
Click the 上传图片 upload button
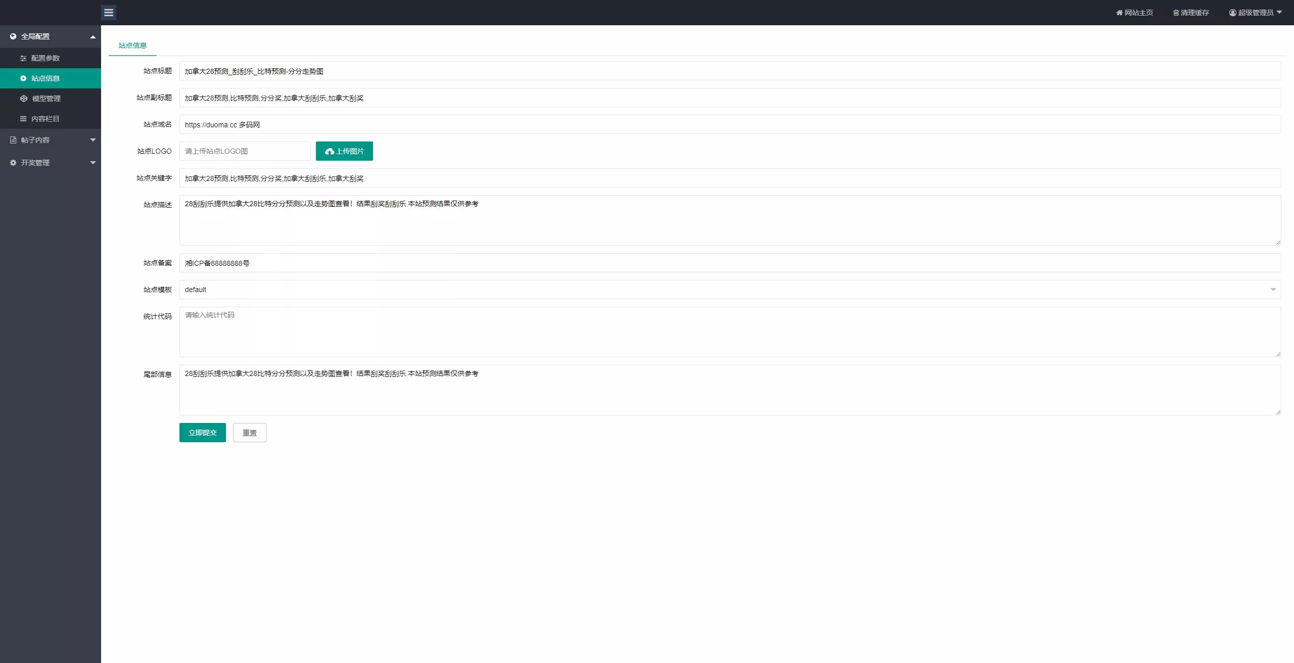[x=344, y=151]
